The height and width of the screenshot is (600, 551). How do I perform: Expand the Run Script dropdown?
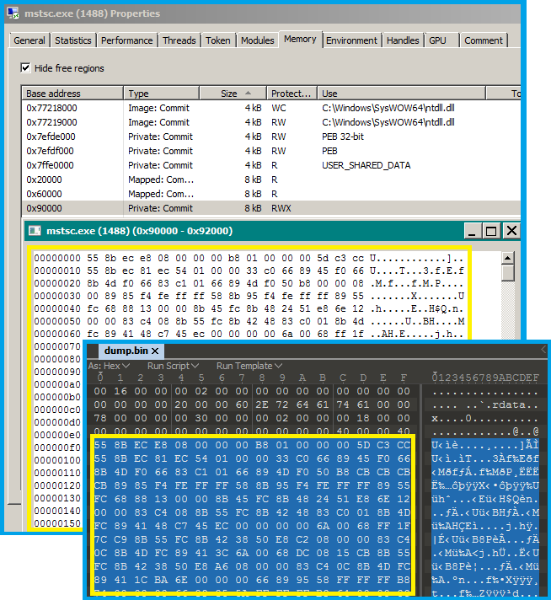173,367
